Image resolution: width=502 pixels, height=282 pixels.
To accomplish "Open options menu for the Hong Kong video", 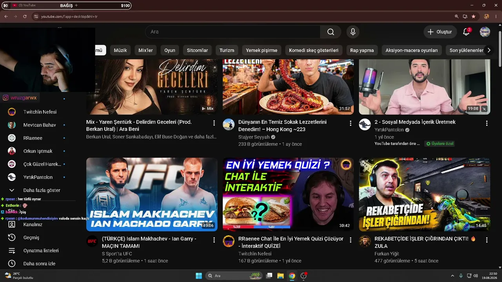I will (x=350, y=123).
